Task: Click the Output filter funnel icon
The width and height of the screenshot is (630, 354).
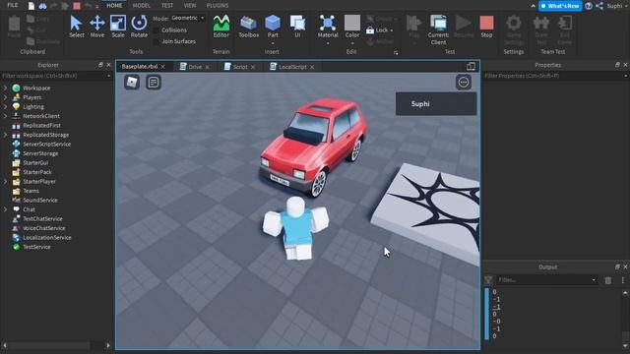Action: pyautogui.click(x=488, y=280)
